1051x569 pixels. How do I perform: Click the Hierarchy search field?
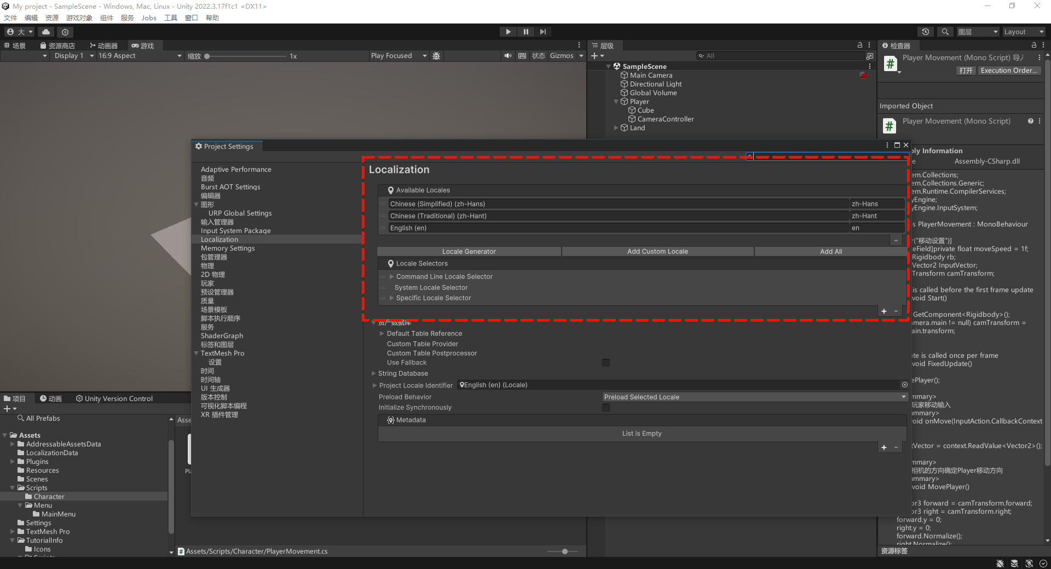pos(781,56)
